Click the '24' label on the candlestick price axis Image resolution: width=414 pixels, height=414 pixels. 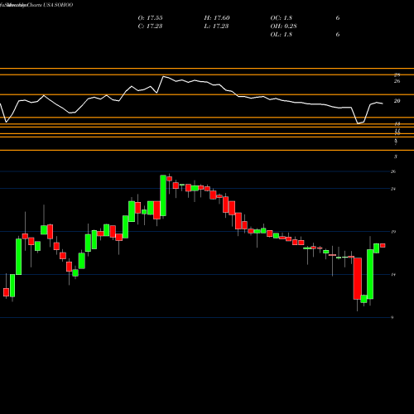(393, 189)
